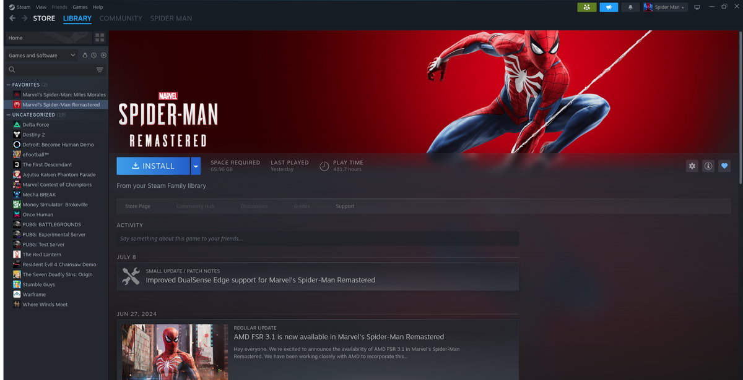Open the Help menu

pos(98,7)
